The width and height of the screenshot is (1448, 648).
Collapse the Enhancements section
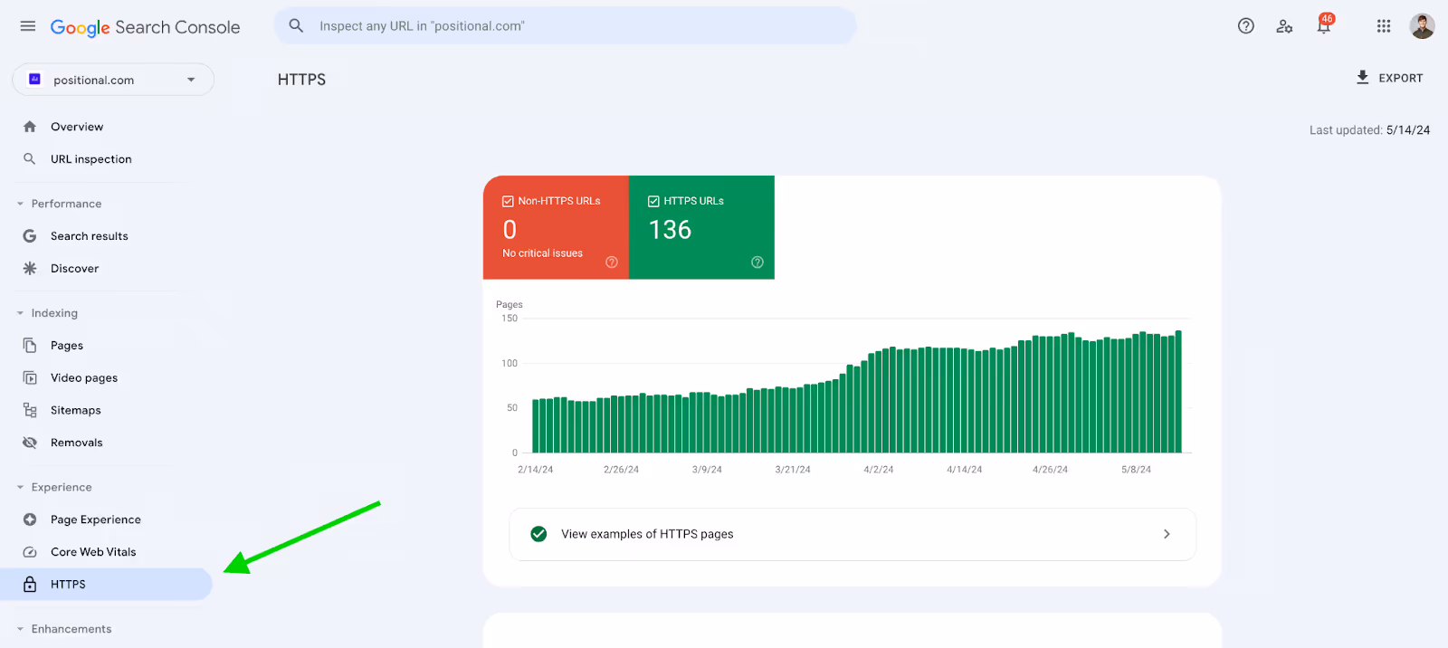pyautogui.click(x=20, y=629)
